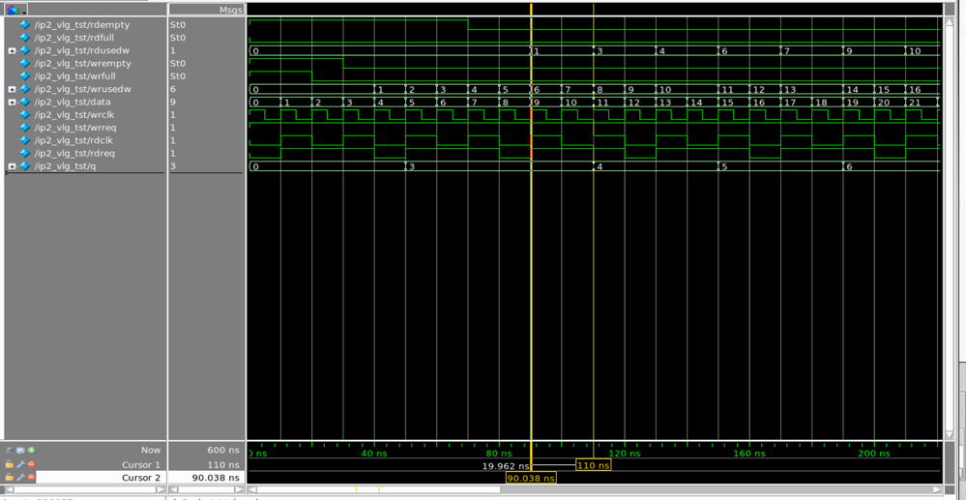Click the blue diamond icon of rdempty signal
Viewport: 966px width, 500px height.
25,24
